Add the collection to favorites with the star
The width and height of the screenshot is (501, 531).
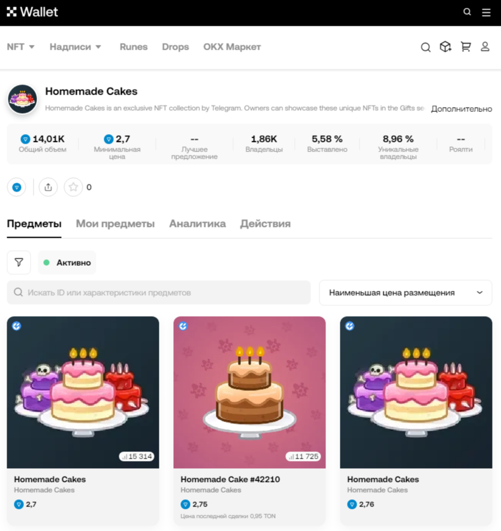point(72,187)
